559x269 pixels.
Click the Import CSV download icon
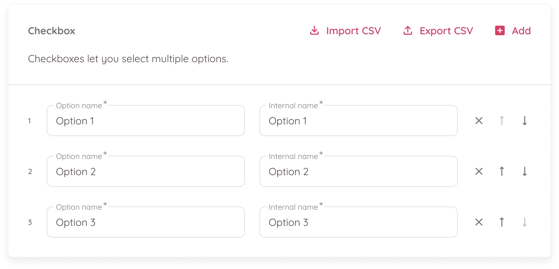point(314,30)
